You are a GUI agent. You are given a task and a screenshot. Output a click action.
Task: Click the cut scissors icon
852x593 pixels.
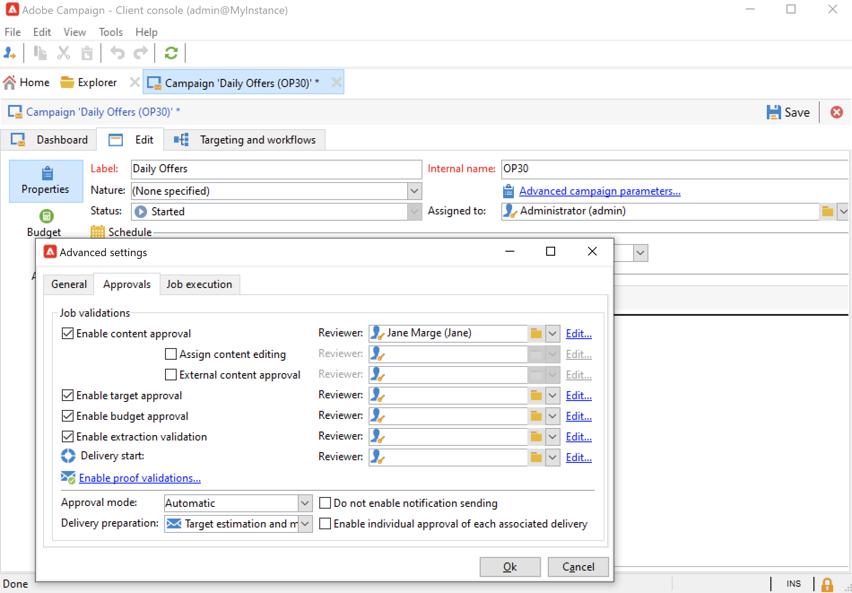64,53
